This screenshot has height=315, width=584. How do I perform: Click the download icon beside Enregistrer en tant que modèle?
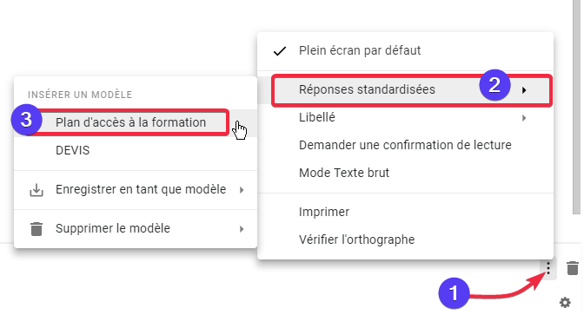click(x=36, y=190)
